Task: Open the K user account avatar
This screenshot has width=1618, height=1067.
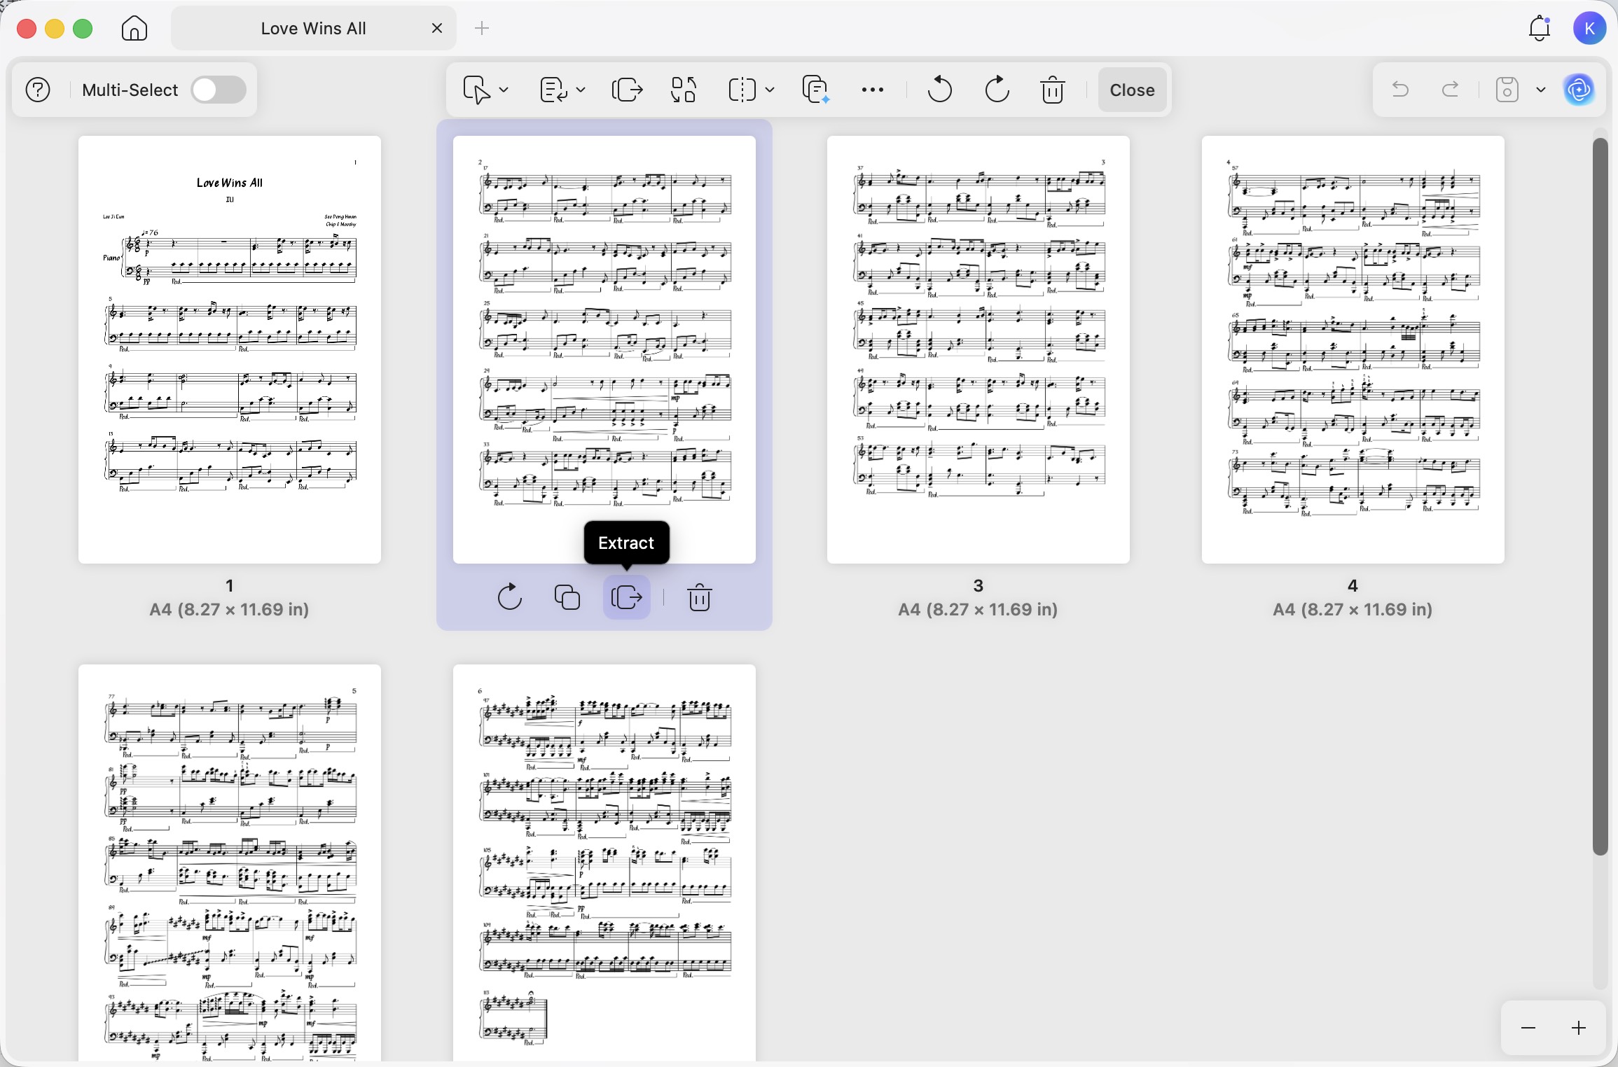Action: point(1589,29)
